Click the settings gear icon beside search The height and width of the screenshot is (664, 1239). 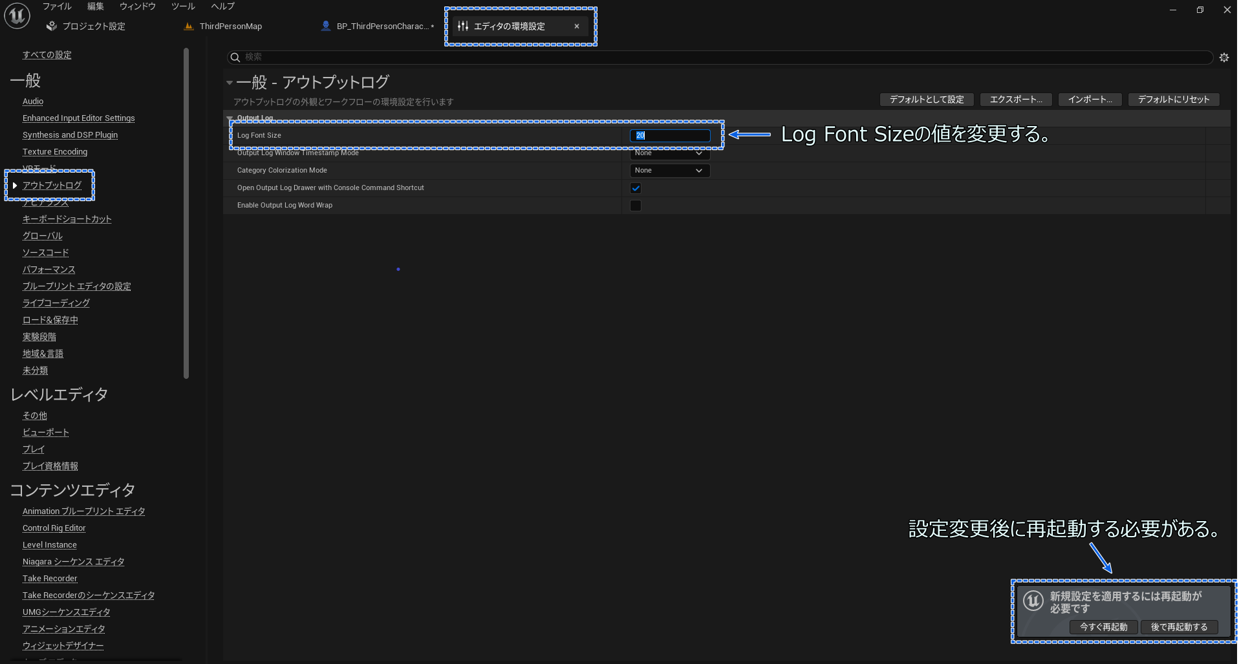click(x=1223, y=58)
